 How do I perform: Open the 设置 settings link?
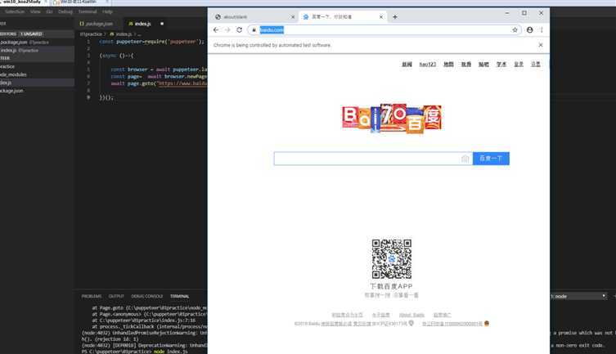point(536,64)
